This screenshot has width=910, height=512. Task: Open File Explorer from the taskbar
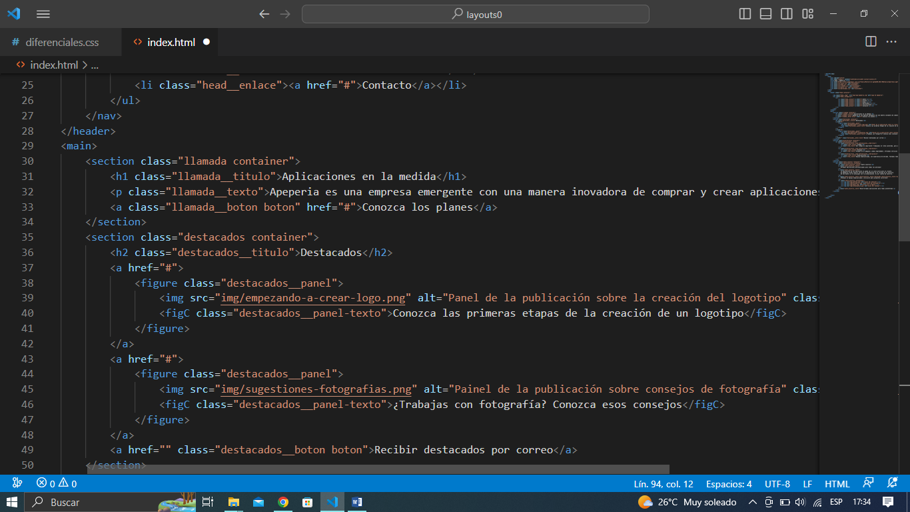pos(234,502)
